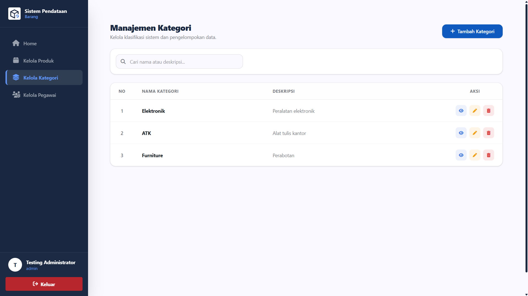Click the Sistem Pendataan box logo
The image size is (528, 296).
coord(14,13)
